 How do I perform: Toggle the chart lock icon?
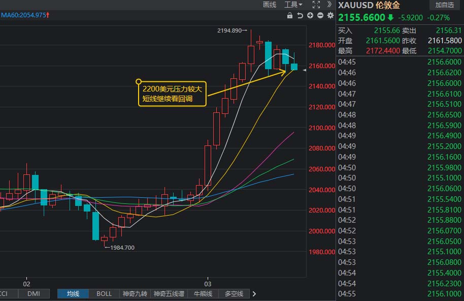coord(290,16)
